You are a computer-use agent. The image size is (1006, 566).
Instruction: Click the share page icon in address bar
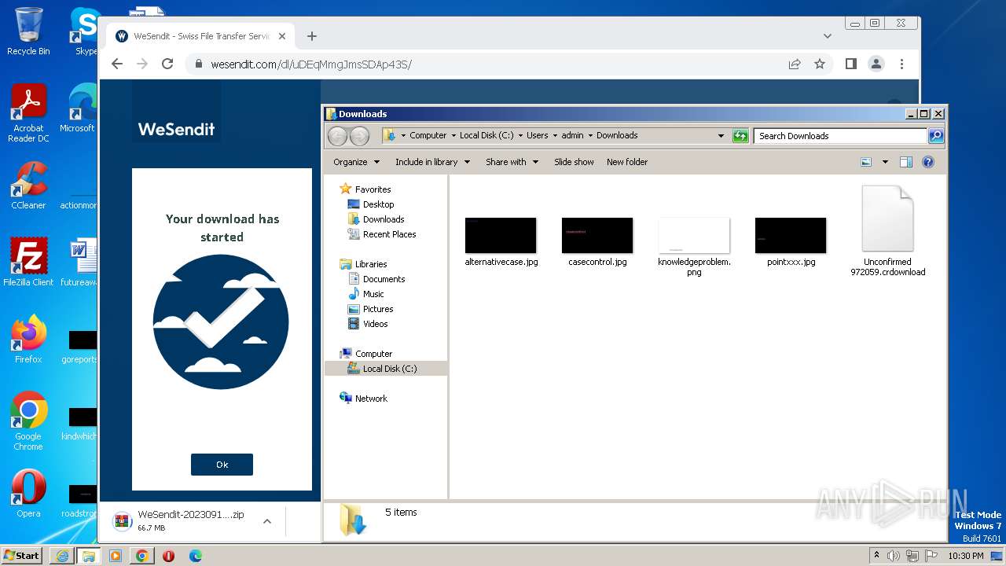pos(795,64)
